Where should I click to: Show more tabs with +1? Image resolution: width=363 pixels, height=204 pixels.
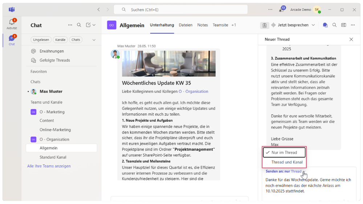coord(233,25)
